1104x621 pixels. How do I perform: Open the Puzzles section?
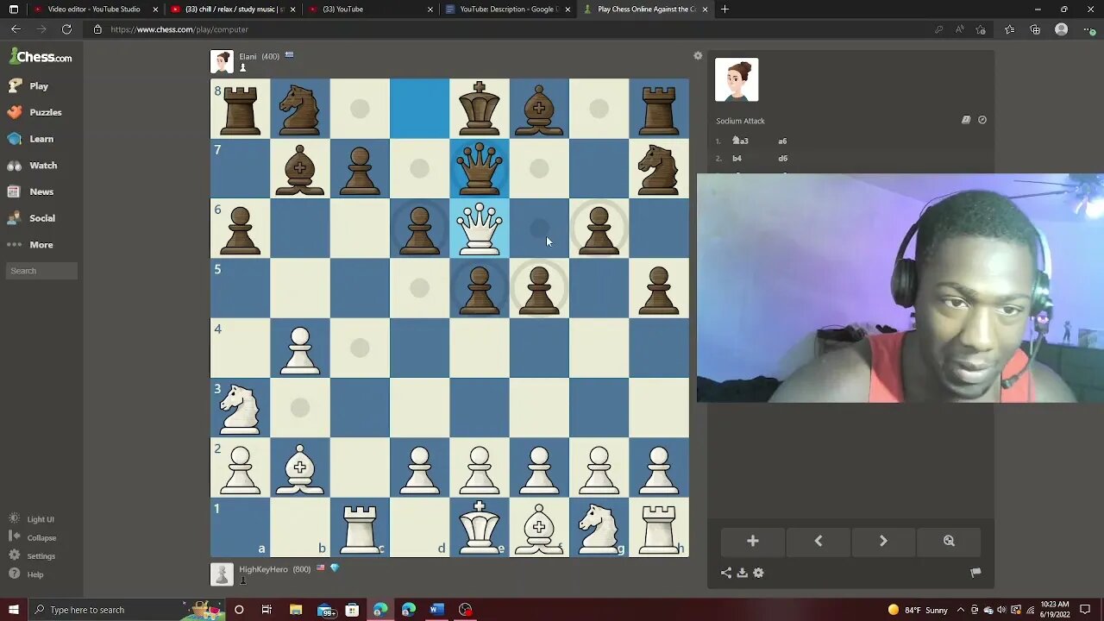[34, 112]
